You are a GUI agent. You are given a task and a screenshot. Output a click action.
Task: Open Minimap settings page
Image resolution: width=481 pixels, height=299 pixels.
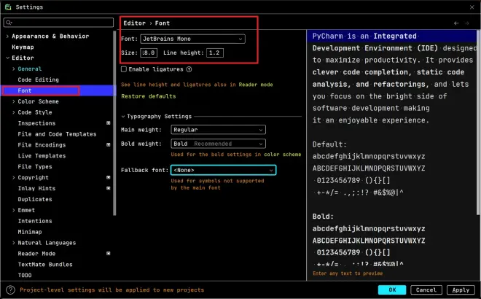(30, 232)
